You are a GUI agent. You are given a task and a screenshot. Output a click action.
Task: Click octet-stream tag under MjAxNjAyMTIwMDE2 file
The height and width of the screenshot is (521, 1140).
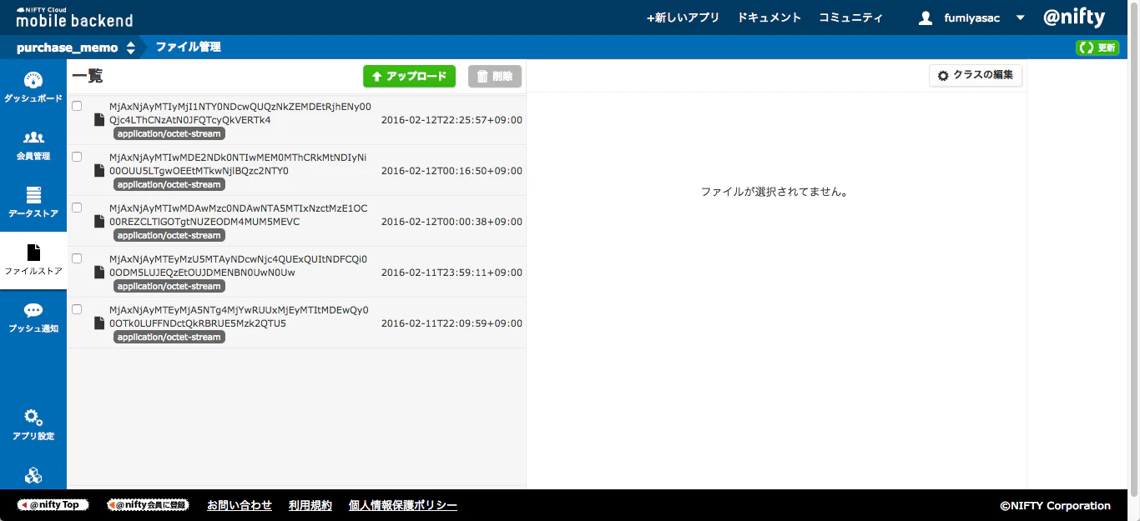coord(169,185)
